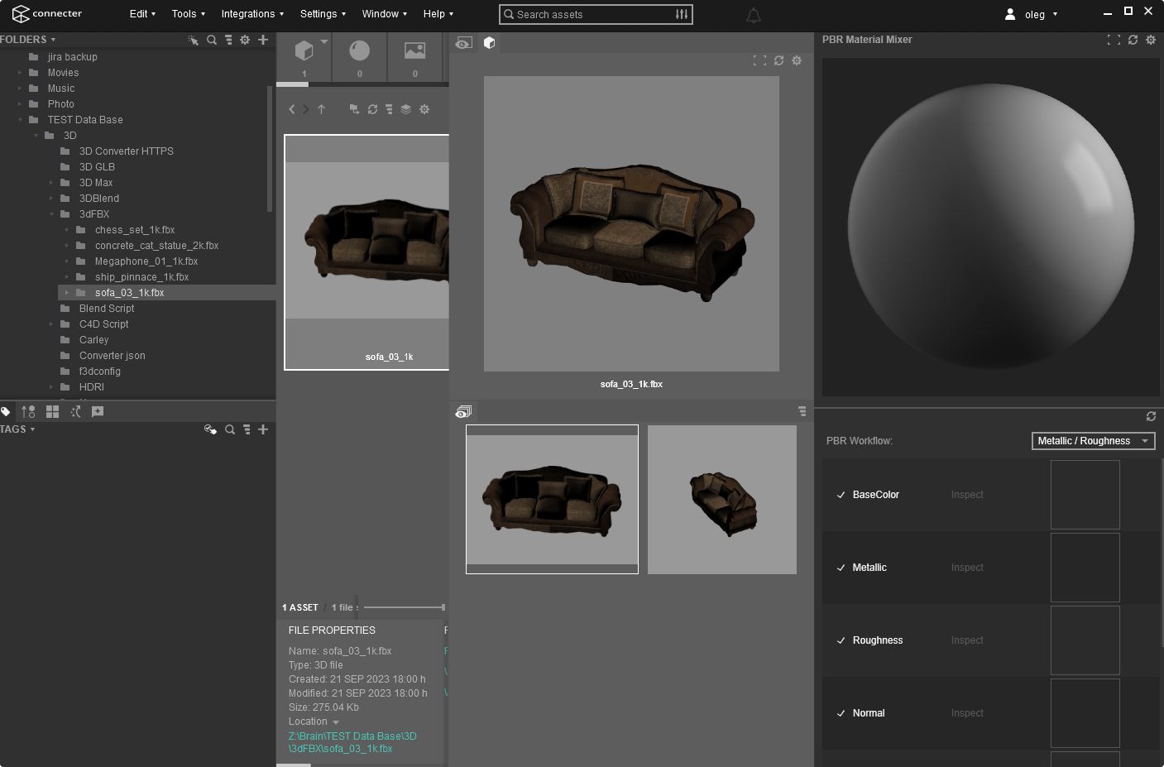Open fullscreen view of the model preview
Viewport: 1164px width, 767px height.
760,60
